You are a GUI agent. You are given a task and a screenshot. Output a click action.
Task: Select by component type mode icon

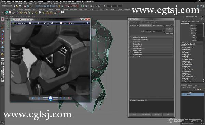(31, 6)
